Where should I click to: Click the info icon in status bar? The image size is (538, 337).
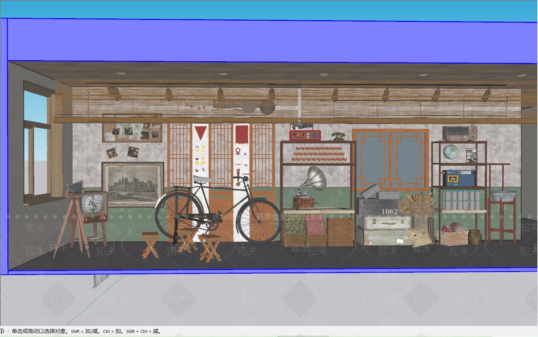point(2,331)
